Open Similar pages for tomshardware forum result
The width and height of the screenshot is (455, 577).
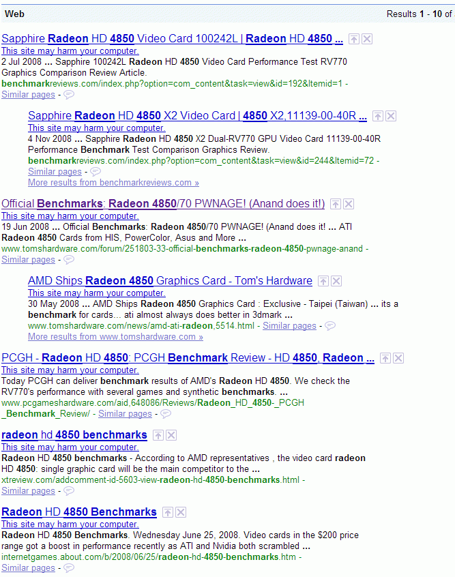tap(29, 260)
